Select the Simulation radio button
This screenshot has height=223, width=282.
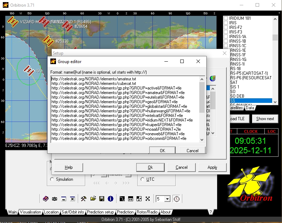[x=52, y=179]
